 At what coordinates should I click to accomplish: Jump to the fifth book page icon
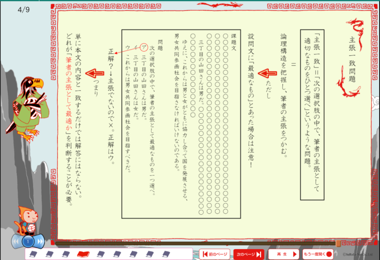(100, 254)
